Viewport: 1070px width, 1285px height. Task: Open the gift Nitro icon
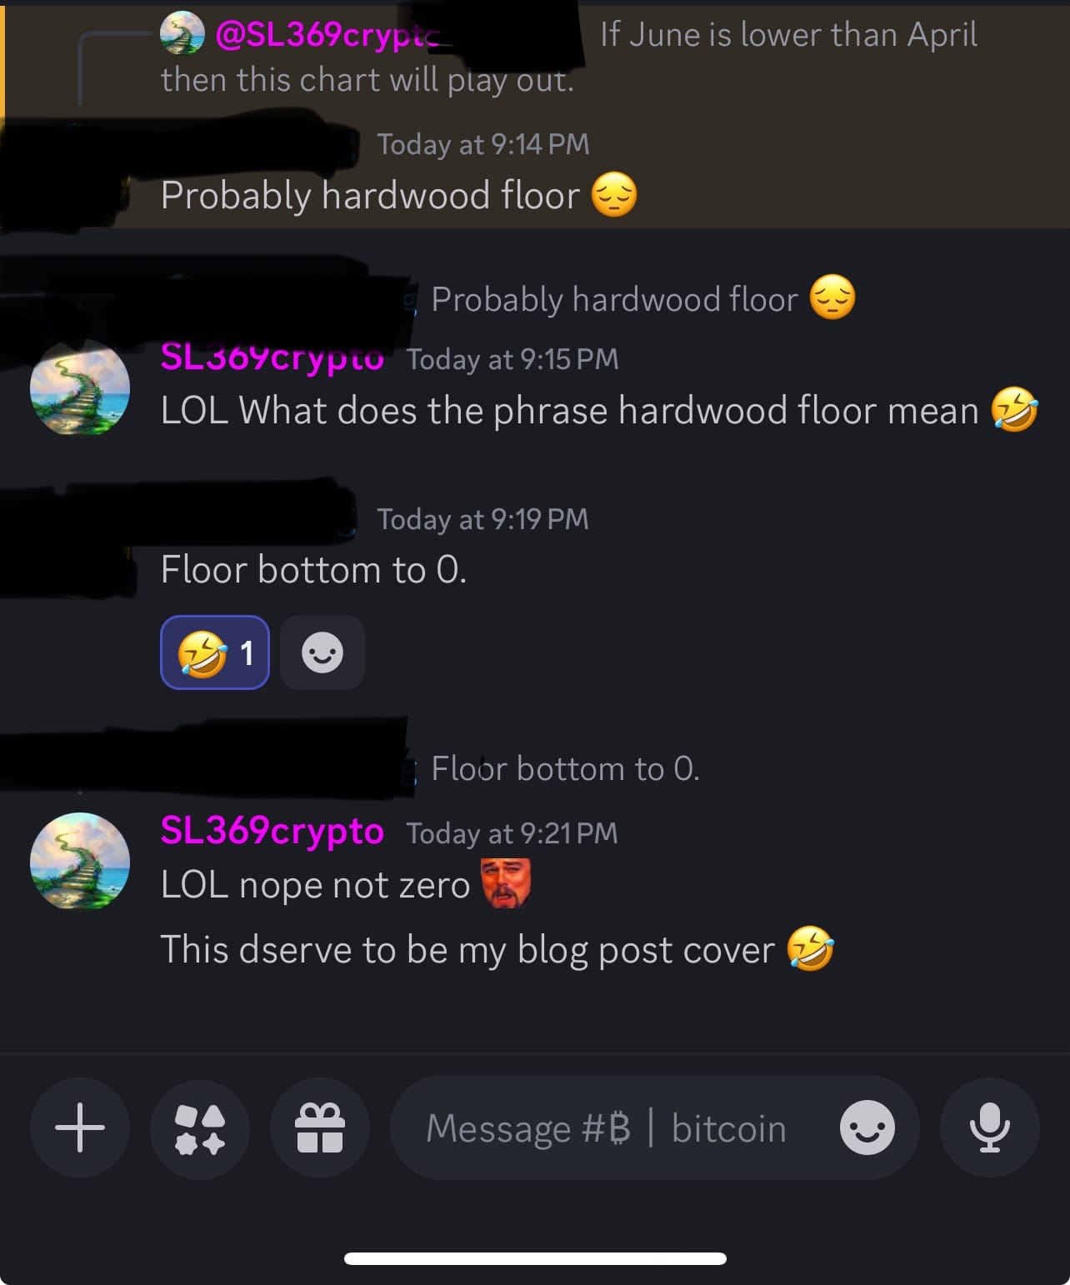click(320, 1127)
